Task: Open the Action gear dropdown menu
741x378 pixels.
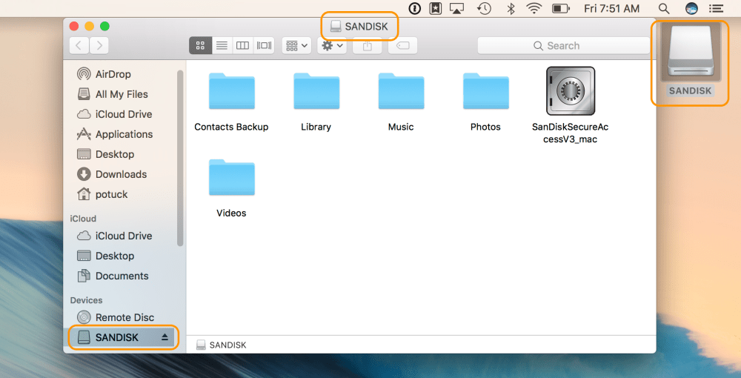Action: [x=331, y=46]
